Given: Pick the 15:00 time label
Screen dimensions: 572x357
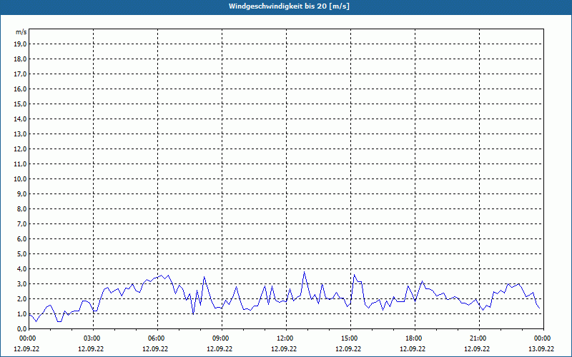Looking at the screenshot, I should 350,338.
